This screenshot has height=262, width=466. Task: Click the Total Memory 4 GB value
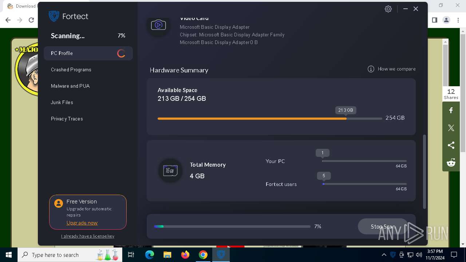pos(197,176)
